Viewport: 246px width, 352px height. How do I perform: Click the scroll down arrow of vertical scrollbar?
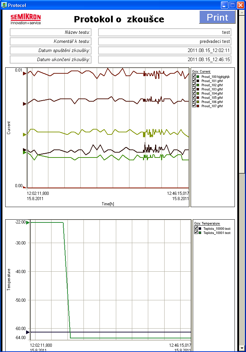(x=242, y=348)
